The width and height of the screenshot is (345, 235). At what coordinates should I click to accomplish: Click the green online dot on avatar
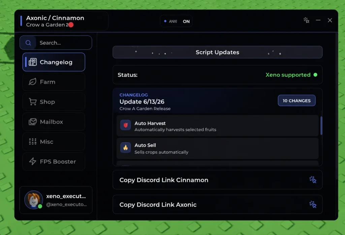[40, 206]
